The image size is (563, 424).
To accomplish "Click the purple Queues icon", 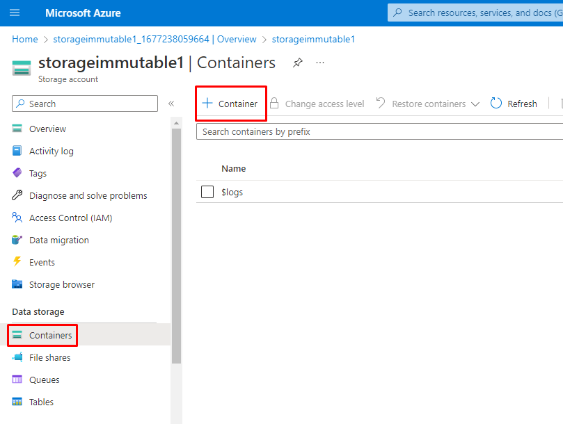I will point(17,379).
